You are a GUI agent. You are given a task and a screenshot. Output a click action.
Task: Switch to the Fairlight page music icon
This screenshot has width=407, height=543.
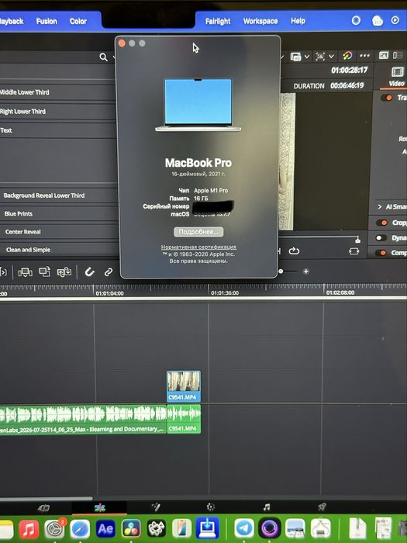tap(267, 507)
